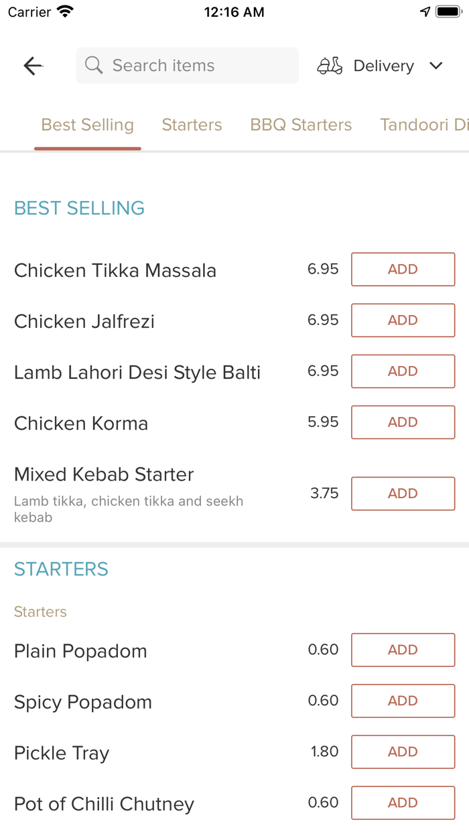Tap the location arrow in the status bar
Image resolution: width=469 pixels, height=834 pixels.
coord(425,11)
